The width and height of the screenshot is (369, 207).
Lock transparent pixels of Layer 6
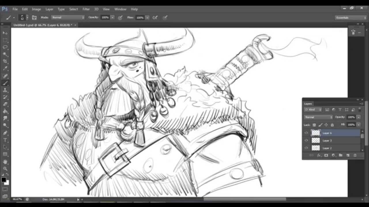tap(314, 125)
